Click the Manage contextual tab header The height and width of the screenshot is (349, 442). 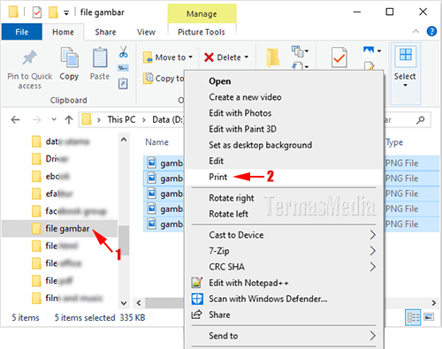point(202,14)
